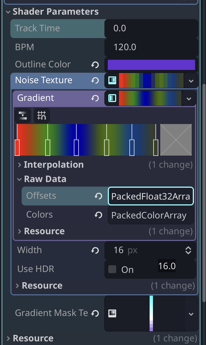Open the Gradient resource dropdown
The height and width of the screenshot is (345, 206).
(189, 98)
